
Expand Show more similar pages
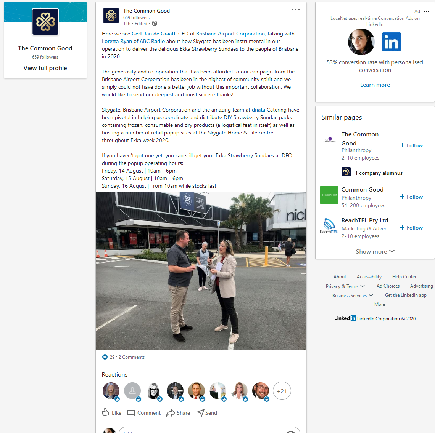[x=375, y=251]
